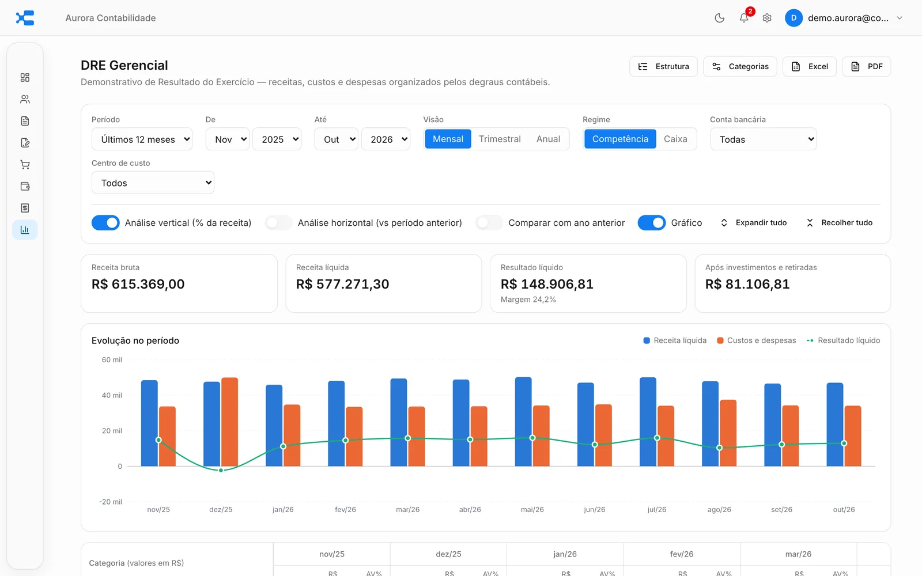Select the Competência regime
The height and width of the screenshot is (576, 922).
620,139
